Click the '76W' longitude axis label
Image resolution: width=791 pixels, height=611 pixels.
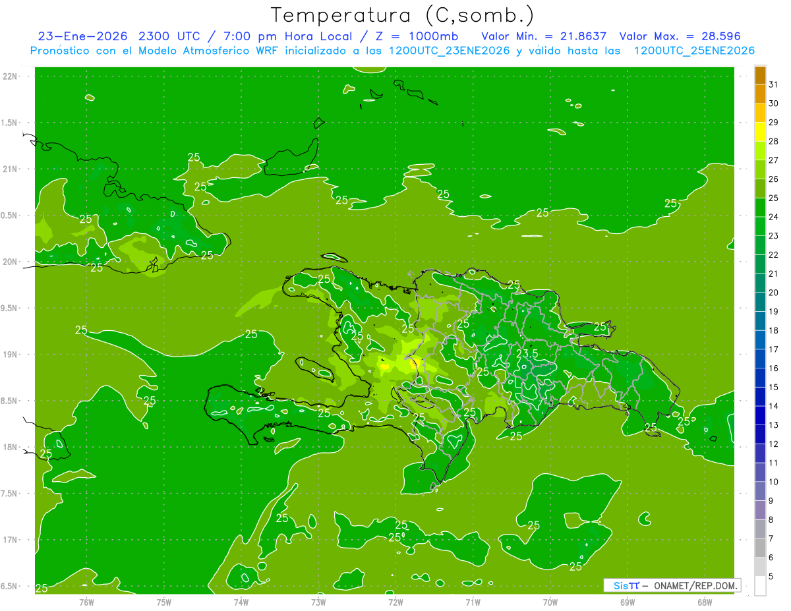click(x=86, y=602)
